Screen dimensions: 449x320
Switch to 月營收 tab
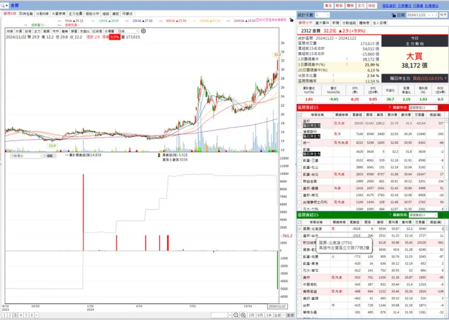click(x=127, y=14)
